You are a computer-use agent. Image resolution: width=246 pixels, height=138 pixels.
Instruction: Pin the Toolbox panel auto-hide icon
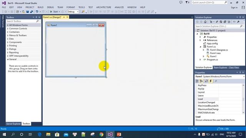coord(36,17)
